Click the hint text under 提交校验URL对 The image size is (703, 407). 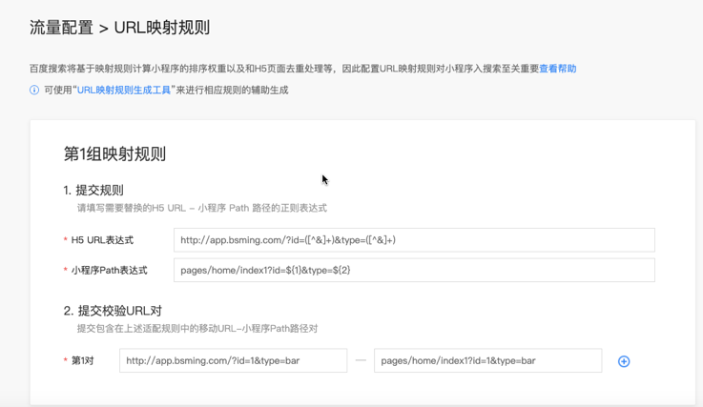(196, 329)
